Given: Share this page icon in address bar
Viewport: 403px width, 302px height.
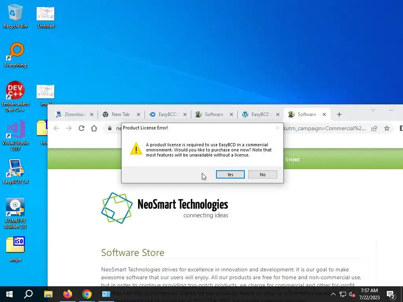Looking at the screenshot, I should click(374, 128).
